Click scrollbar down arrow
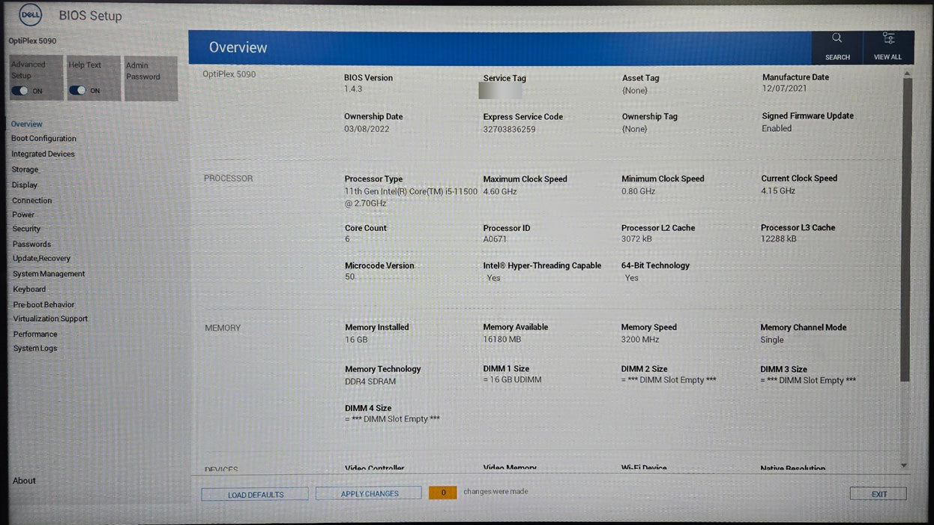This screenshot has height=525, width=934. click(x=904, y=466)
